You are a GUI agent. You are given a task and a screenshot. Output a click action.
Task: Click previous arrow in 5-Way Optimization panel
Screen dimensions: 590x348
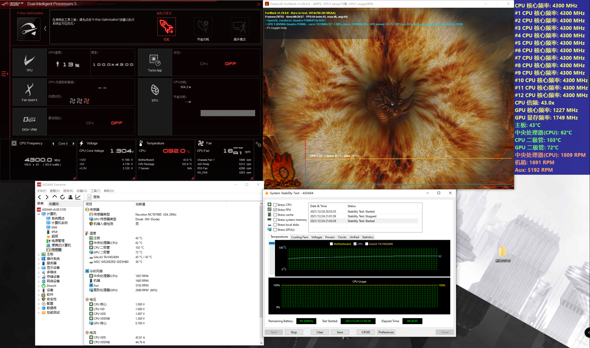tap(45, 28)
